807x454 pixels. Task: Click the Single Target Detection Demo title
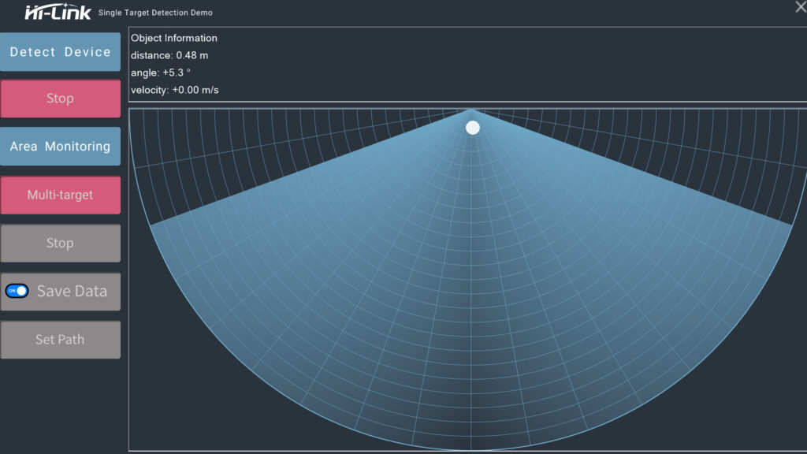tap(155, 13)
